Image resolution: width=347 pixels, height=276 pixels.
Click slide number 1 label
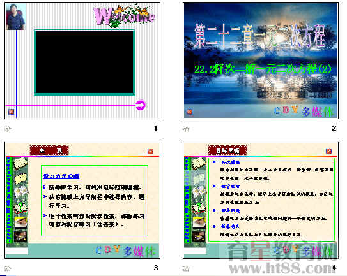click(x=156, y=128)
